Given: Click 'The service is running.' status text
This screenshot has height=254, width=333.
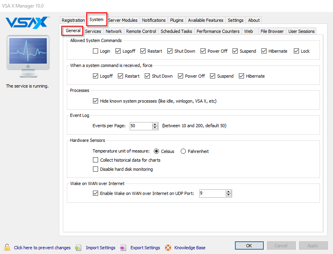Looking at the screenshot, I should coord(27,86).
